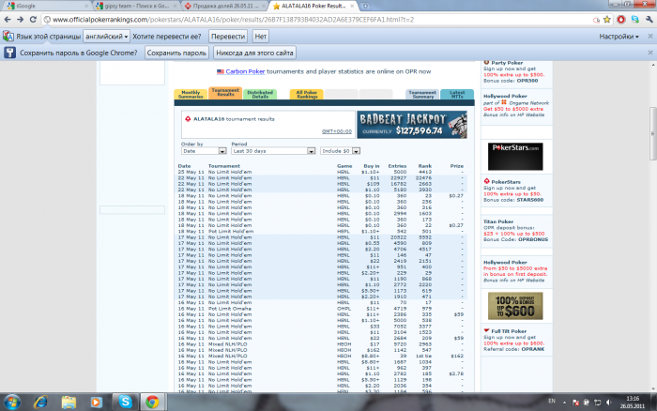Click the key icon in password bar

click(x=9, y=53)
